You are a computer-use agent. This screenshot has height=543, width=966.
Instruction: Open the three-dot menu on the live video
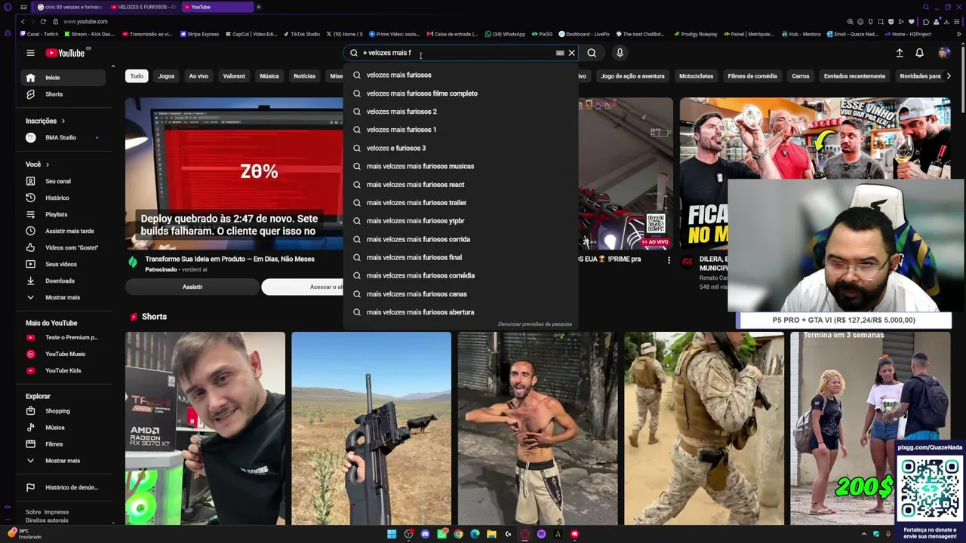669,260
